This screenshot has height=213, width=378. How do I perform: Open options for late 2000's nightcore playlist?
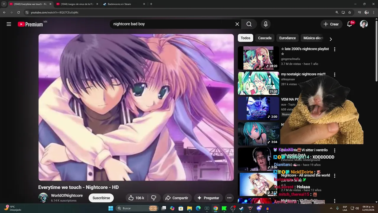[x=335, y=49]
